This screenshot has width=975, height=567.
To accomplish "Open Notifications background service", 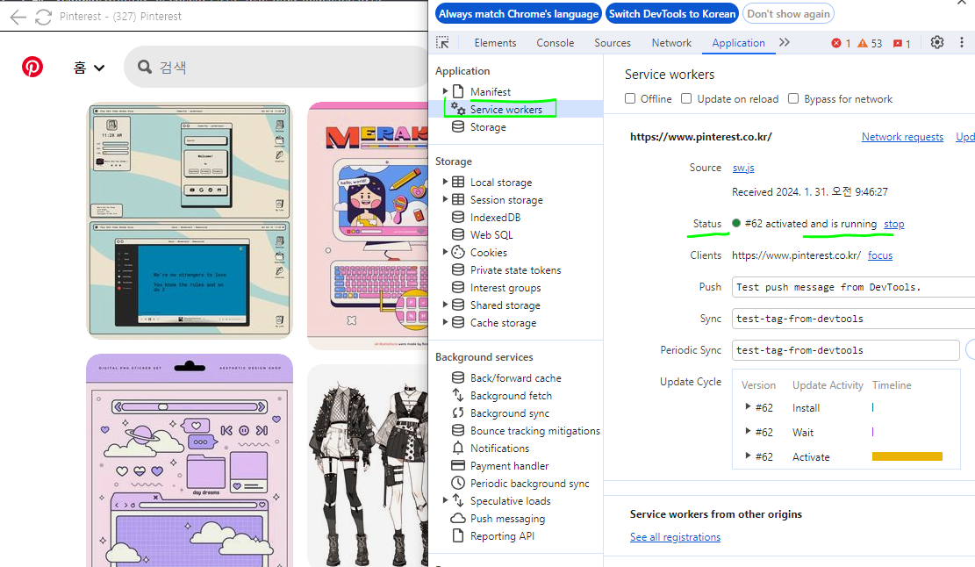I will coord(499,449).
